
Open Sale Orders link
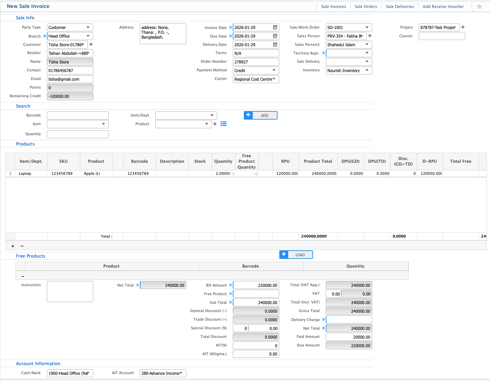pos(366,7)
